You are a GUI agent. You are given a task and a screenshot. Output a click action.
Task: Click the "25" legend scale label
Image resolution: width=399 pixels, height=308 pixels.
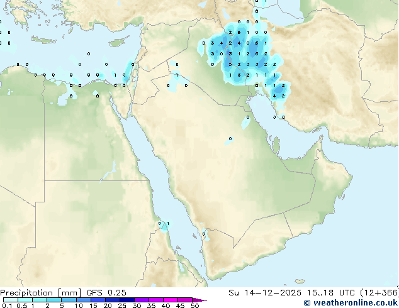122,305
